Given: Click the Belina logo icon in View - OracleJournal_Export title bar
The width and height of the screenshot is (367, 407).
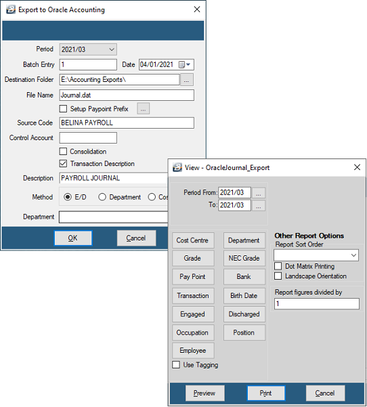Looking at the screenshot, I should point(177,167).
